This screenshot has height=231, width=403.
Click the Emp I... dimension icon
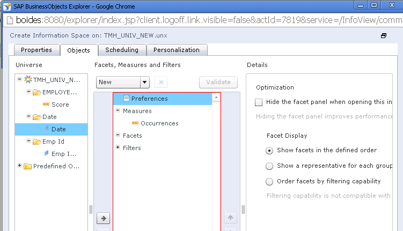[x=46, y=153]
